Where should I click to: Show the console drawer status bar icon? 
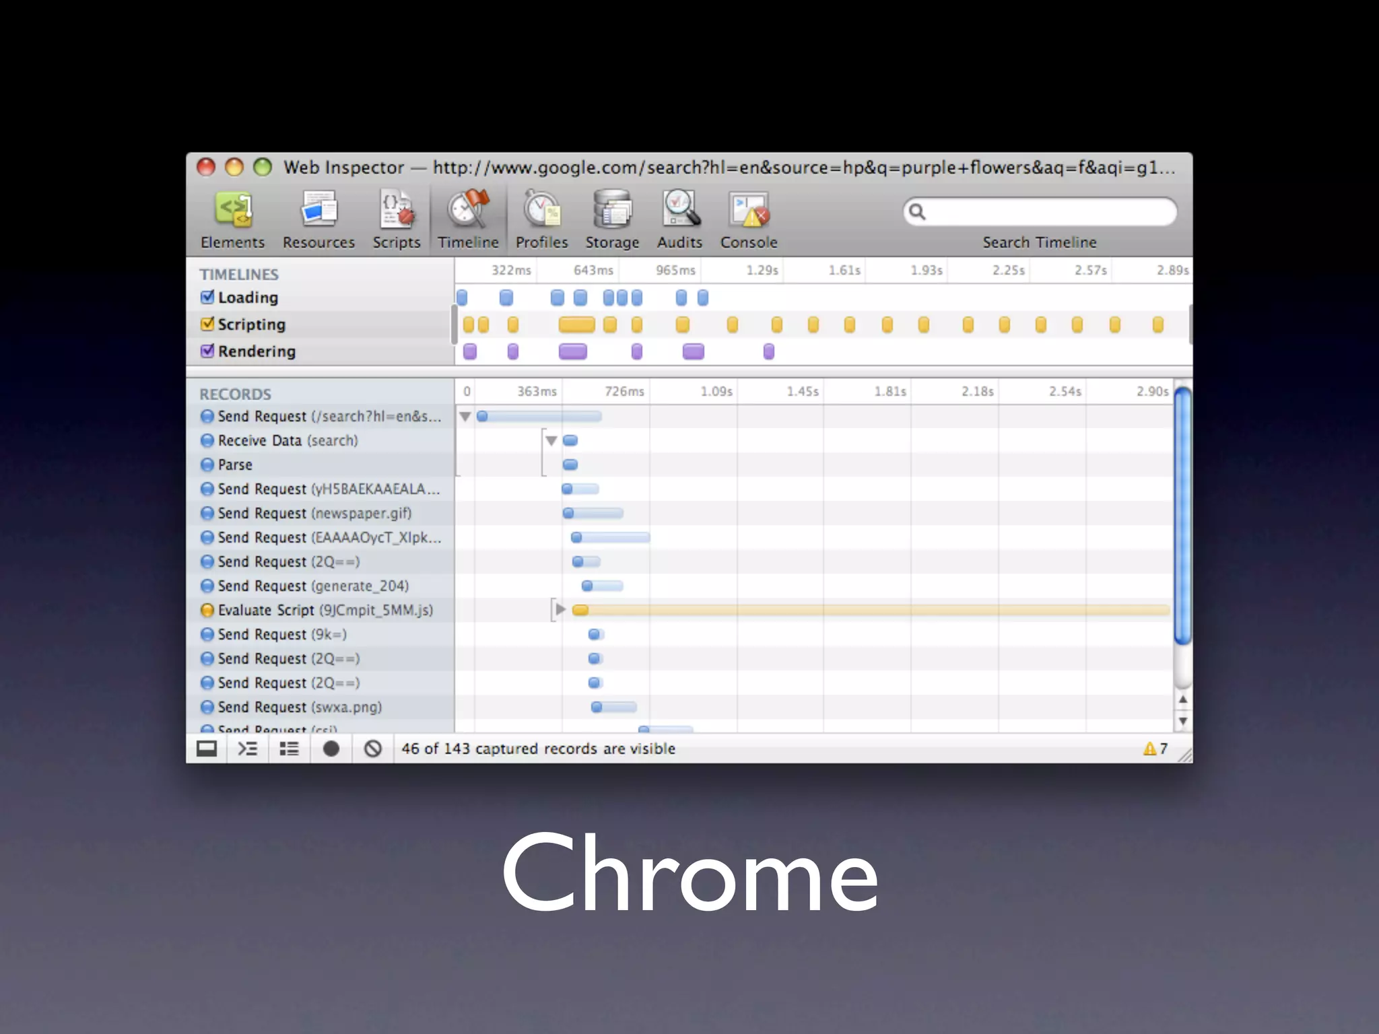pyautogui.click(x=248, y=749)
